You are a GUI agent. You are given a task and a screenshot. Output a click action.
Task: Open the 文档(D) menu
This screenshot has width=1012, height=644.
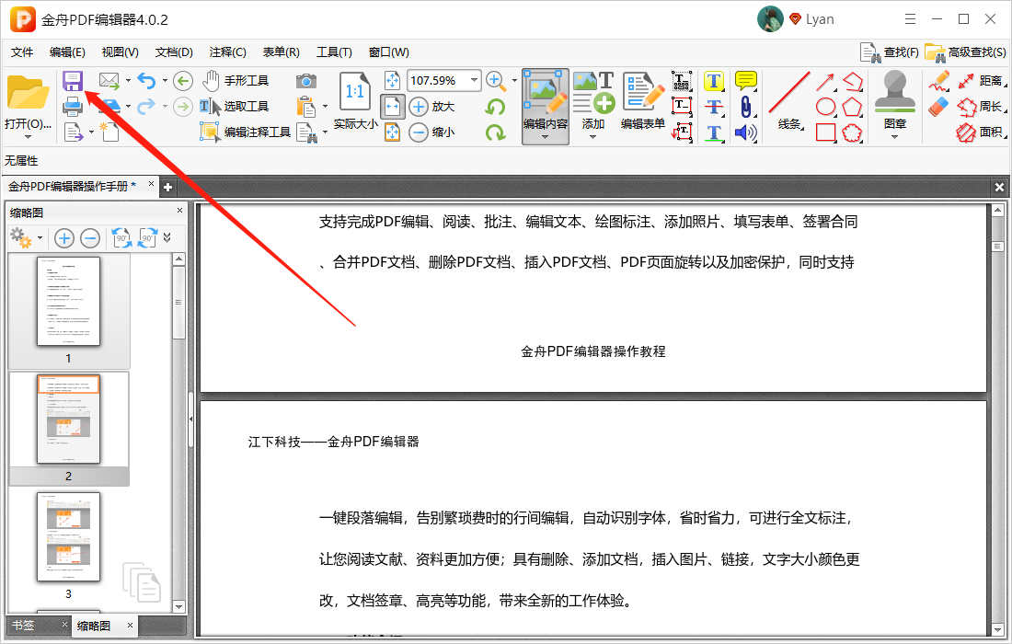pyautogui.click(x=174, y=52)
